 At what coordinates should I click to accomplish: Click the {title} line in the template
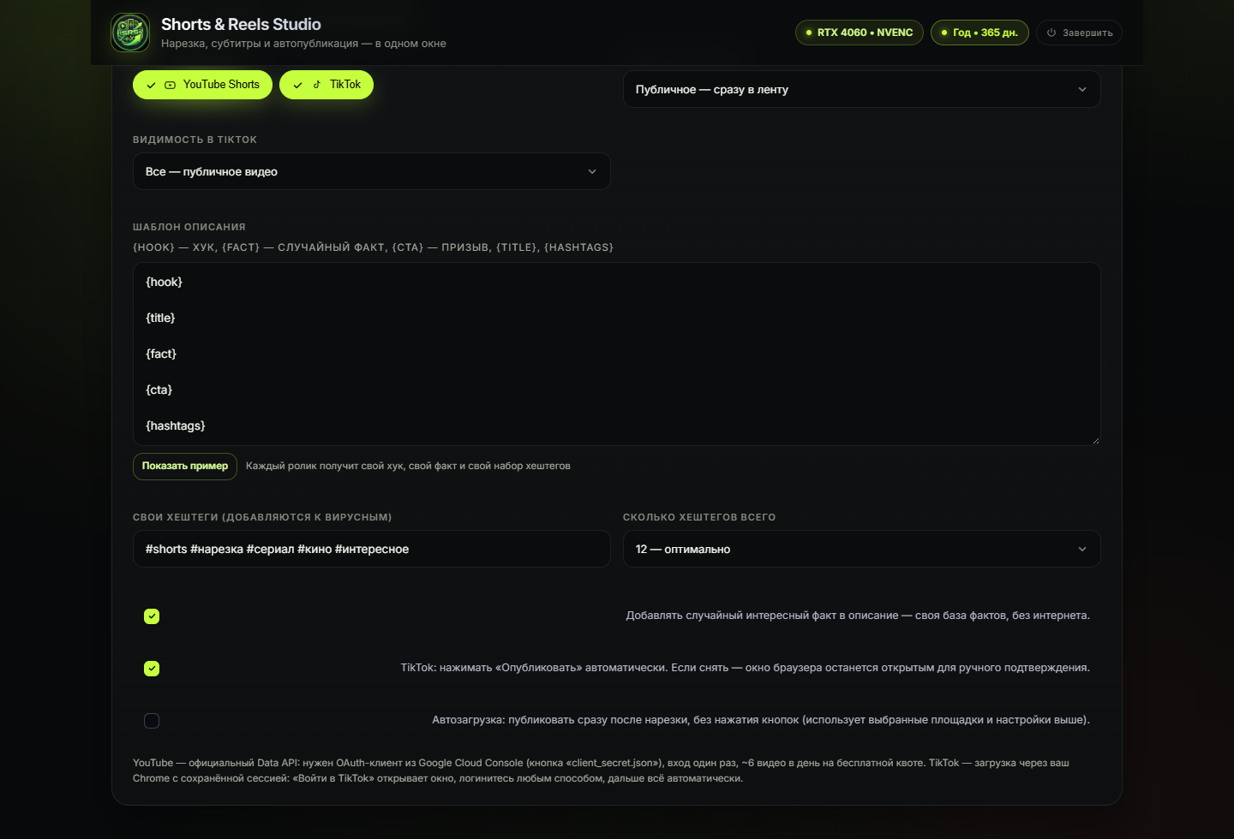(x=160, y=318)
